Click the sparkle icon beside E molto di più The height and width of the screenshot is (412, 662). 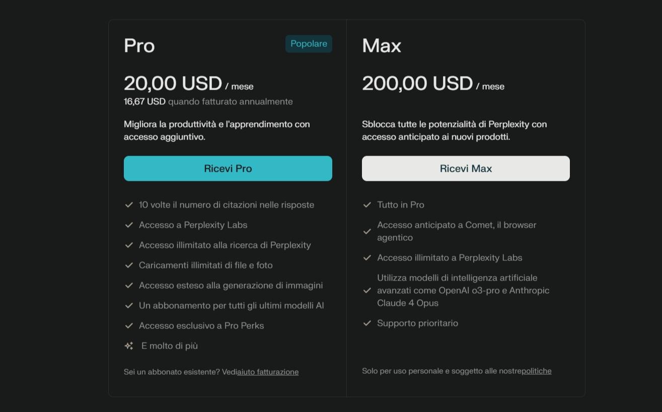click(129, 346)
